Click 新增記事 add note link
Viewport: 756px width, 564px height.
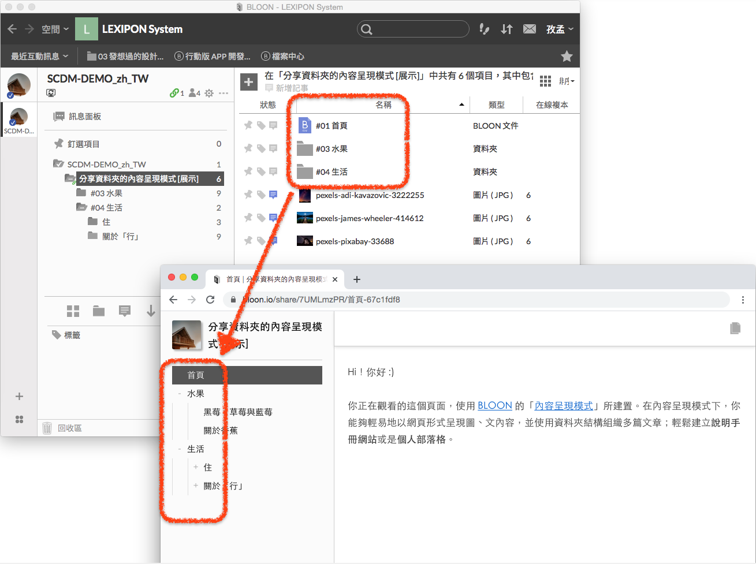coord(286,88)
